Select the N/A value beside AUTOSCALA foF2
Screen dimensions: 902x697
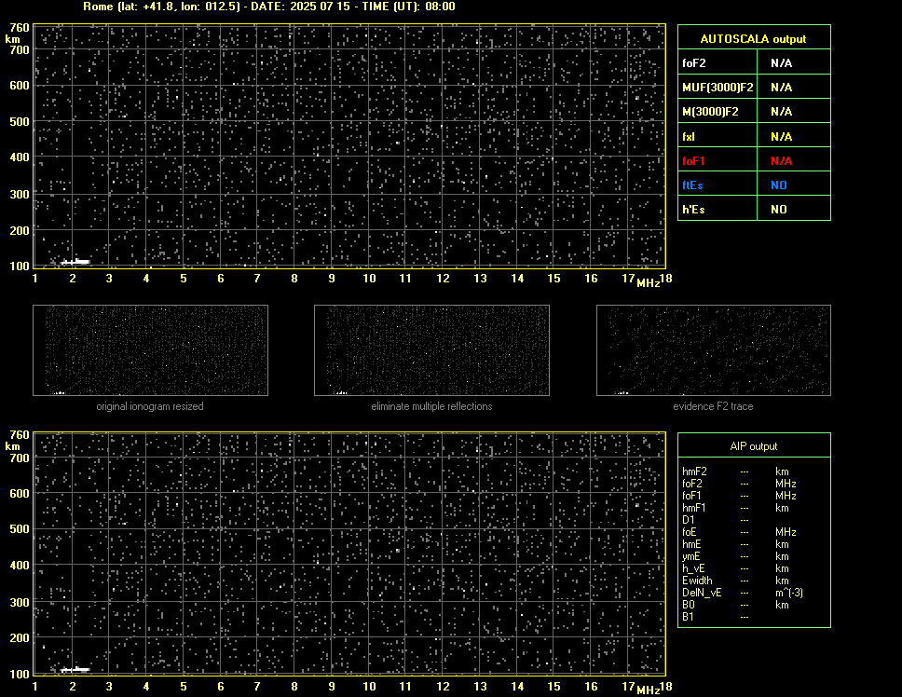(781, 63)
